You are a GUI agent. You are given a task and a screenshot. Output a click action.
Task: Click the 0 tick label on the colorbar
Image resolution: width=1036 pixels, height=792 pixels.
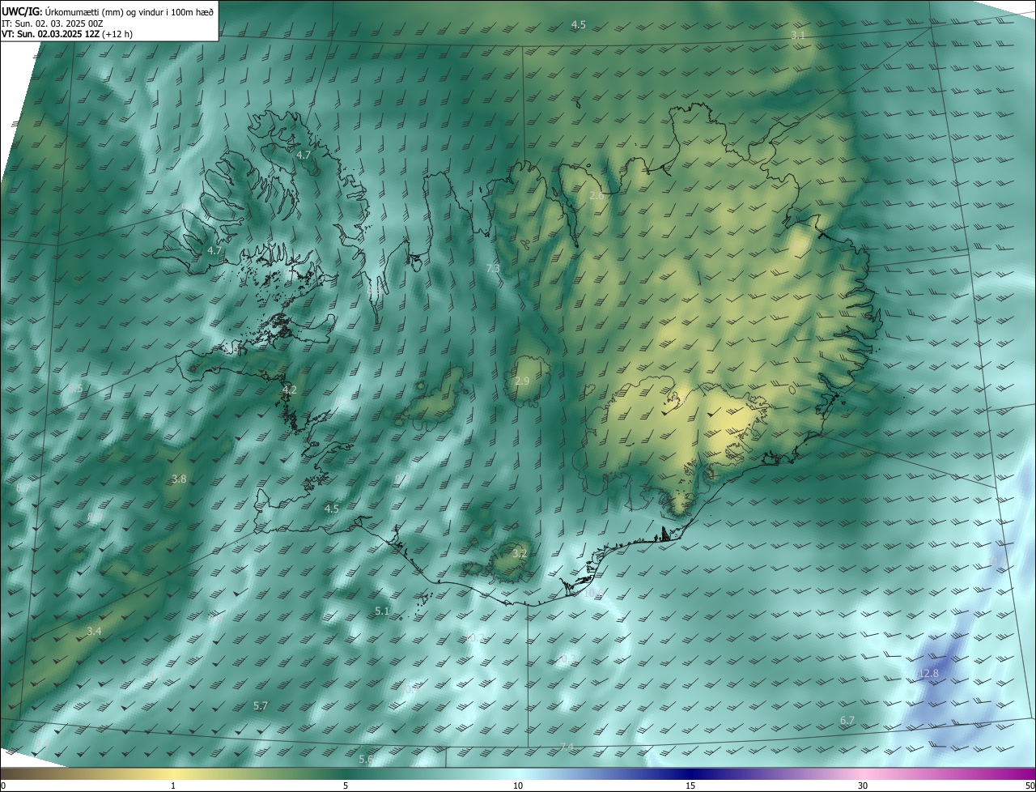(3, 786)
